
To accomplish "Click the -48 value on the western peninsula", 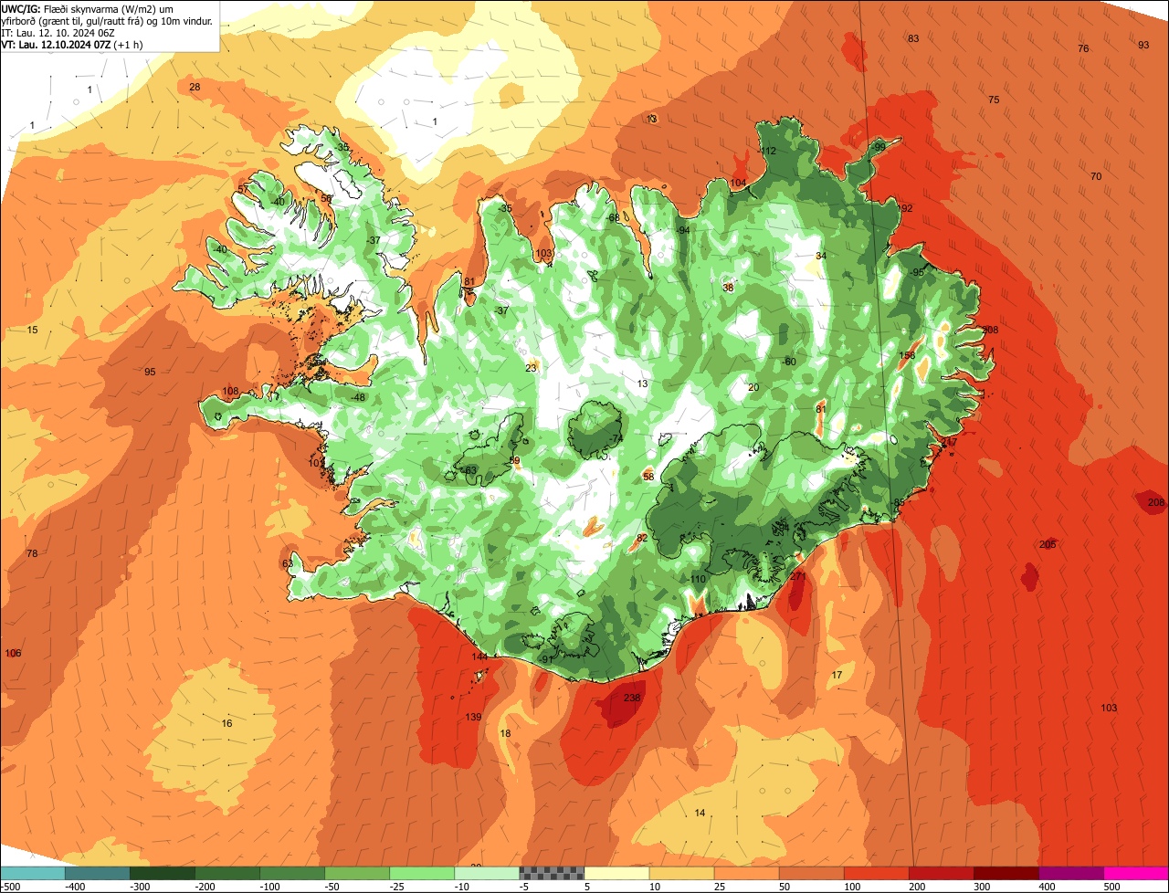I will tap(358, 398).
